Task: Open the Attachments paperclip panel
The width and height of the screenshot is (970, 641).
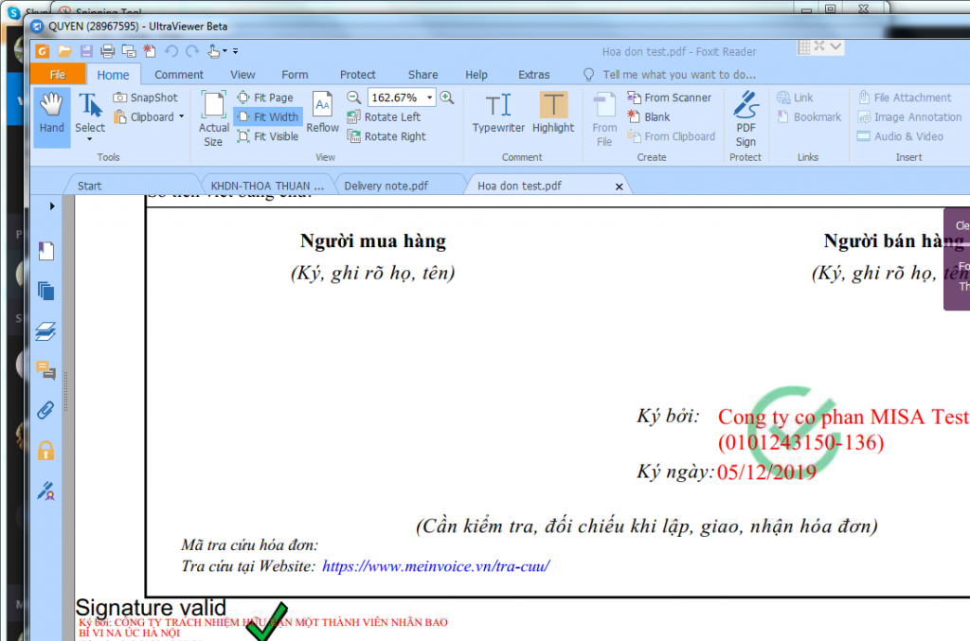Action: (x=46, y=410)
